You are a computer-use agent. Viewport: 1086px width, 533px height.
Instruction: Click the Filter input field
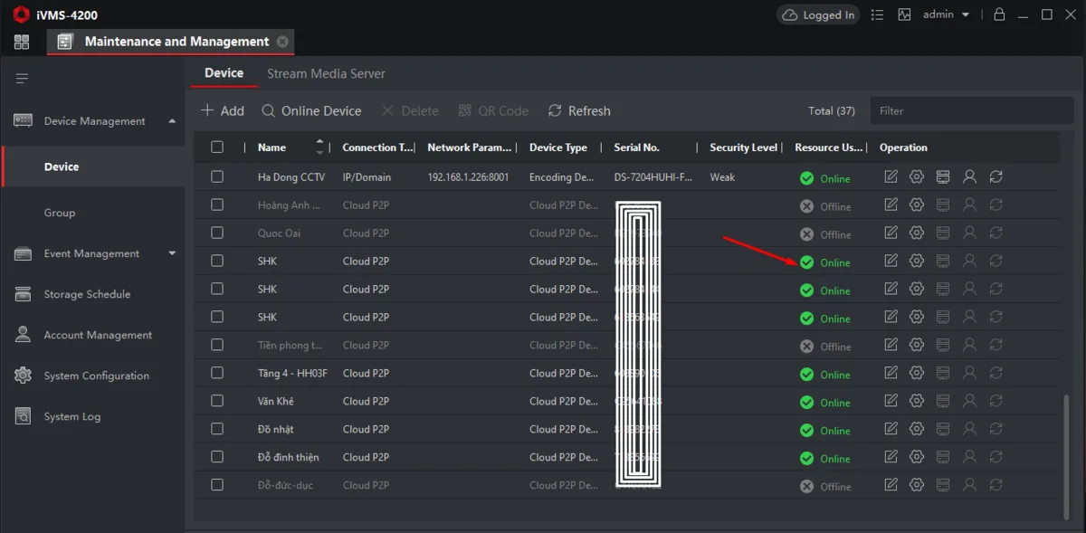[972, 110]
